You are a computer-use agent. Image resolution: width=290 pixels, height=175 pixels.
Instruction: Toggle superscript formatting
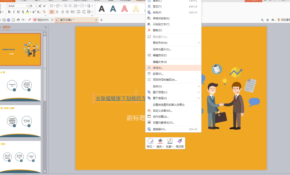[34, 12]
